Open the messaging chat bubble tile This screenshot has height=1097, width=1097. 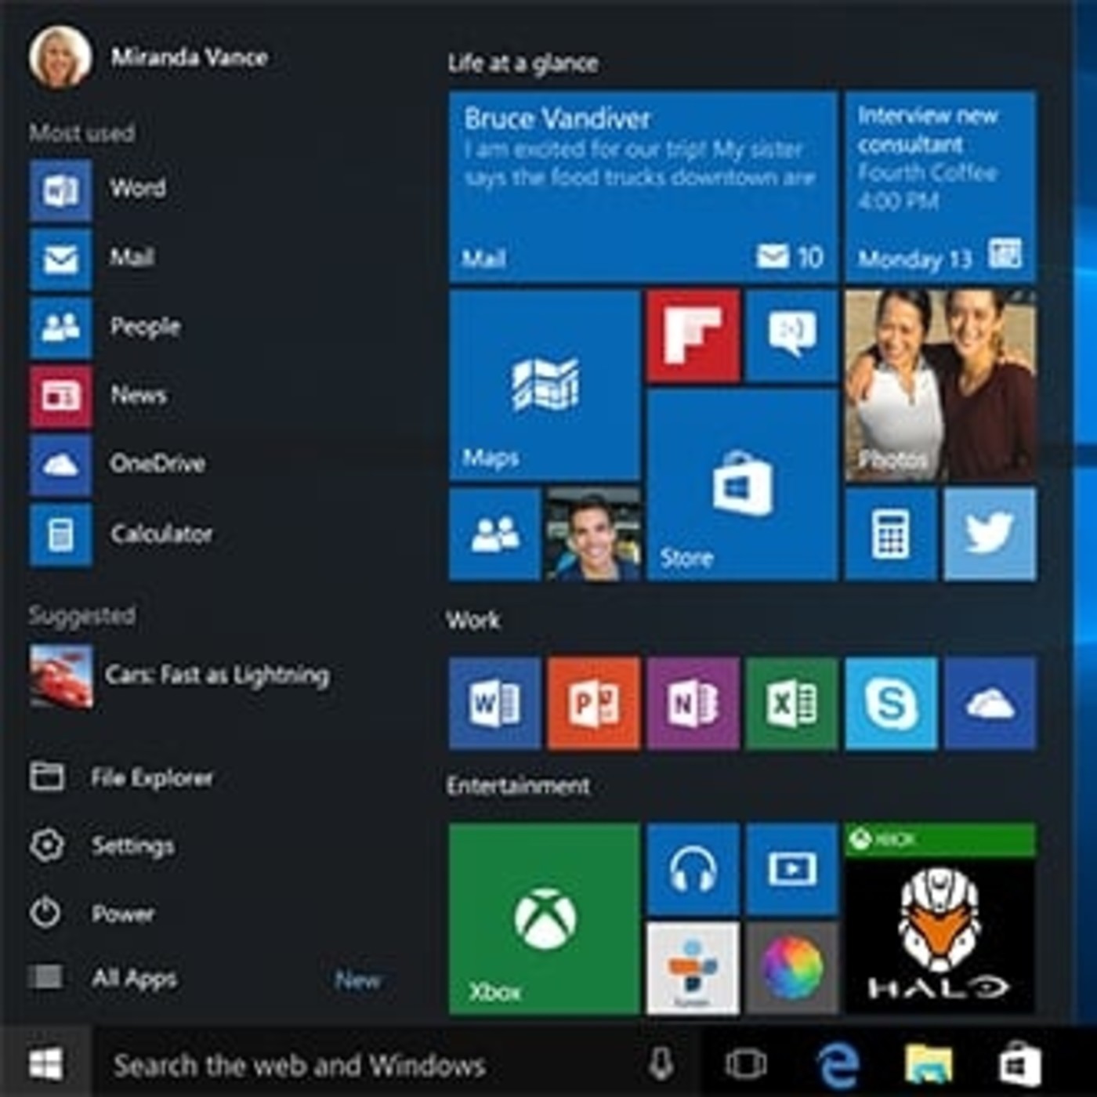(792, 335)
